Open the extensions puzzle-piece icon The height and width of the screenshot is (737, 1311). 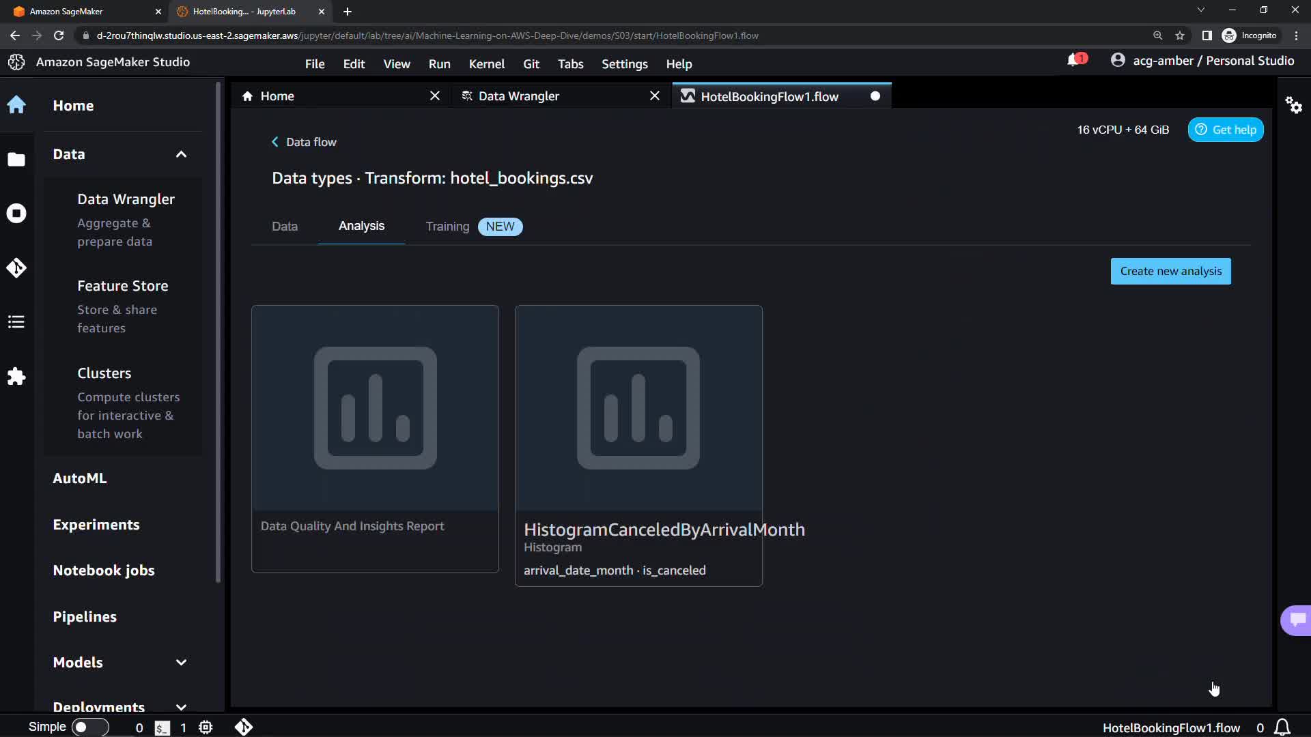[16, 377]
